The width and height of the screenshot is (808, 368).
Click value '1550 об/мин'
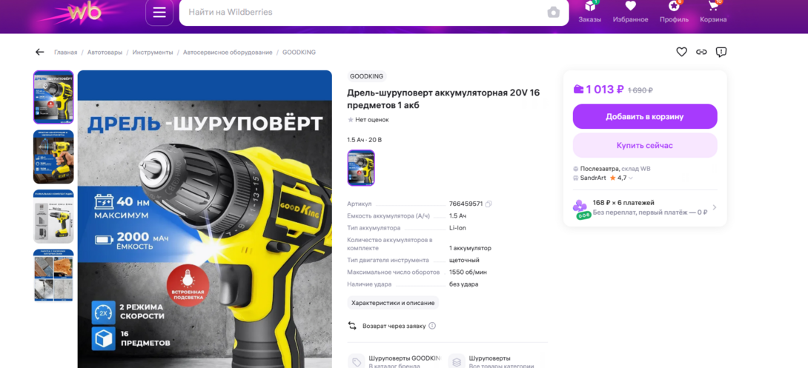(x=468, y=272)
